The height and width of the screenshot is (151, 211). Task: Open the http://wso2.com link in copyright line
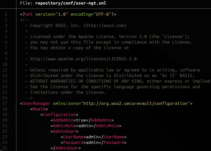105,25
